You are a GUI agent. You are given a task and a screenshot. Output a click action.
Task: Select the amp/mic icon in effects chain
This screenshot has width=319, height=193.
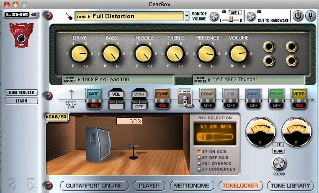pos(185,98)
